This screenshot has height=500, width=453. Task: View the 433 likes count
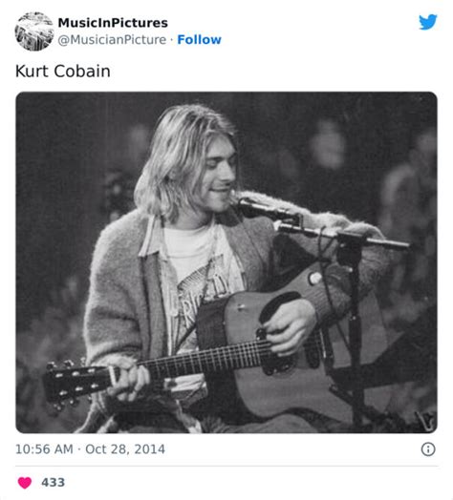tap(53, 483)
